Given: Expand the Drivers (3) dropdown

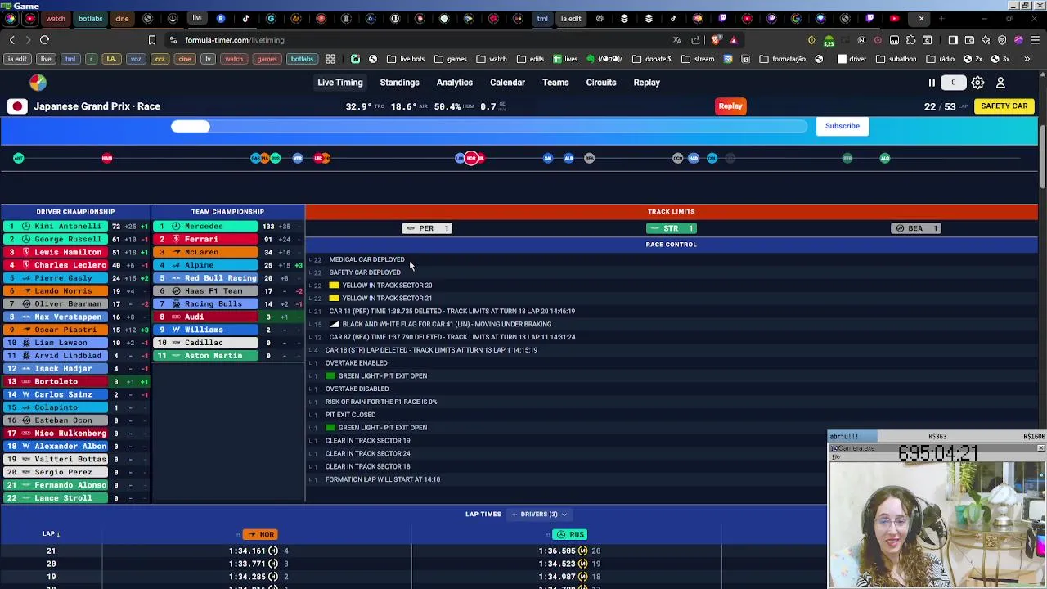Looking at the screenshot, I should point(539,515).
